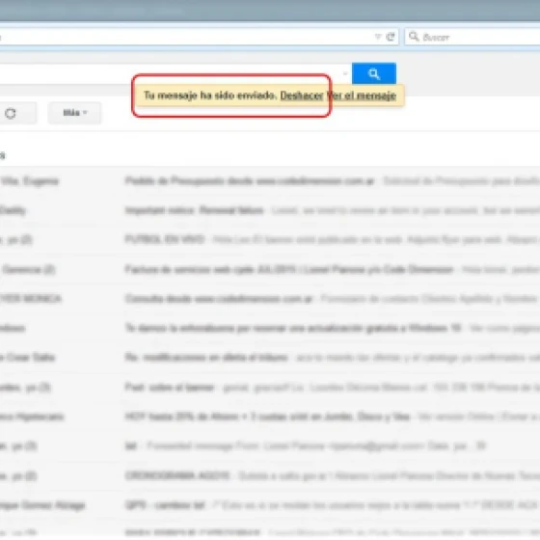540x540 pixels.
Task: Click the Tu mensaje ha sido enviado notification
Action: click(x=210, y=95)
